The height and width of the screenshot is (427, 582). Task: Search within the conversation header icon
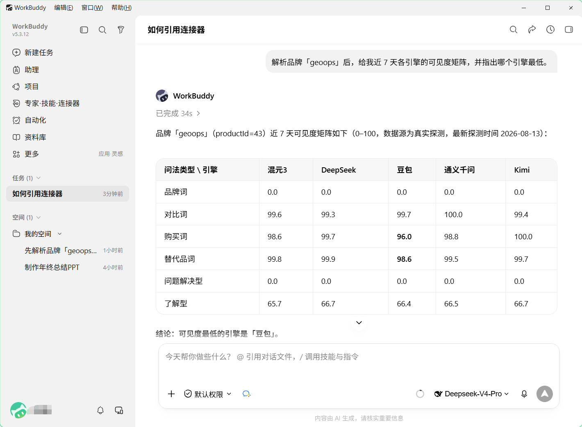[x=514, y=29]
